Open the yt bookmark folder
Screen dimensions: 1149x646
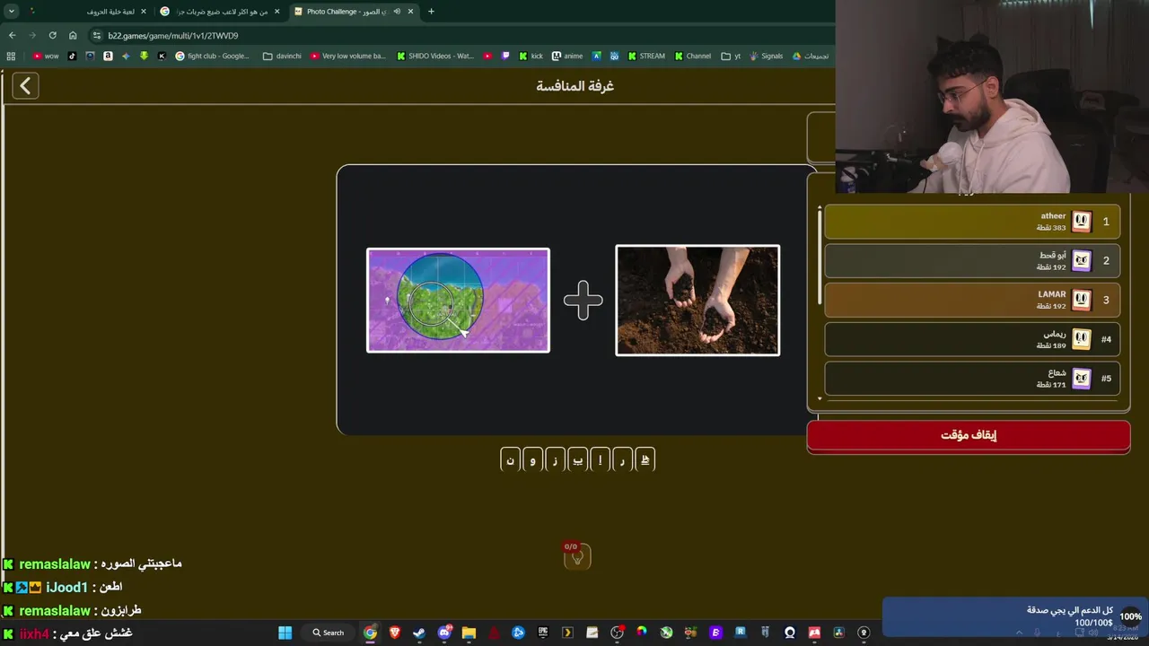tap(731, 56)
